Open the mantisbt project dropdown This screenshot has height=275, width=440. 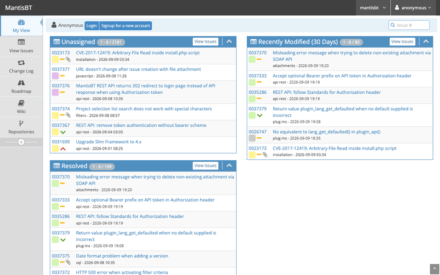[x=373, y=7]
